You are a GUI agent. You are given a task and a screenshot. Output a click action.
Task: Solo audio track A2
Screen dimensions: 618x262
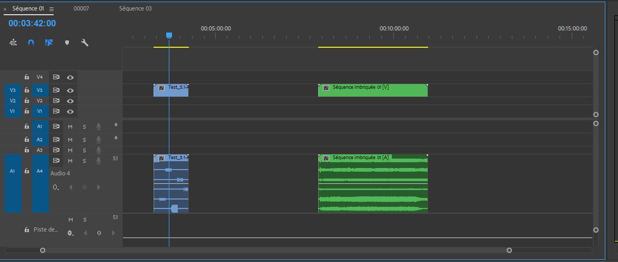84,140
